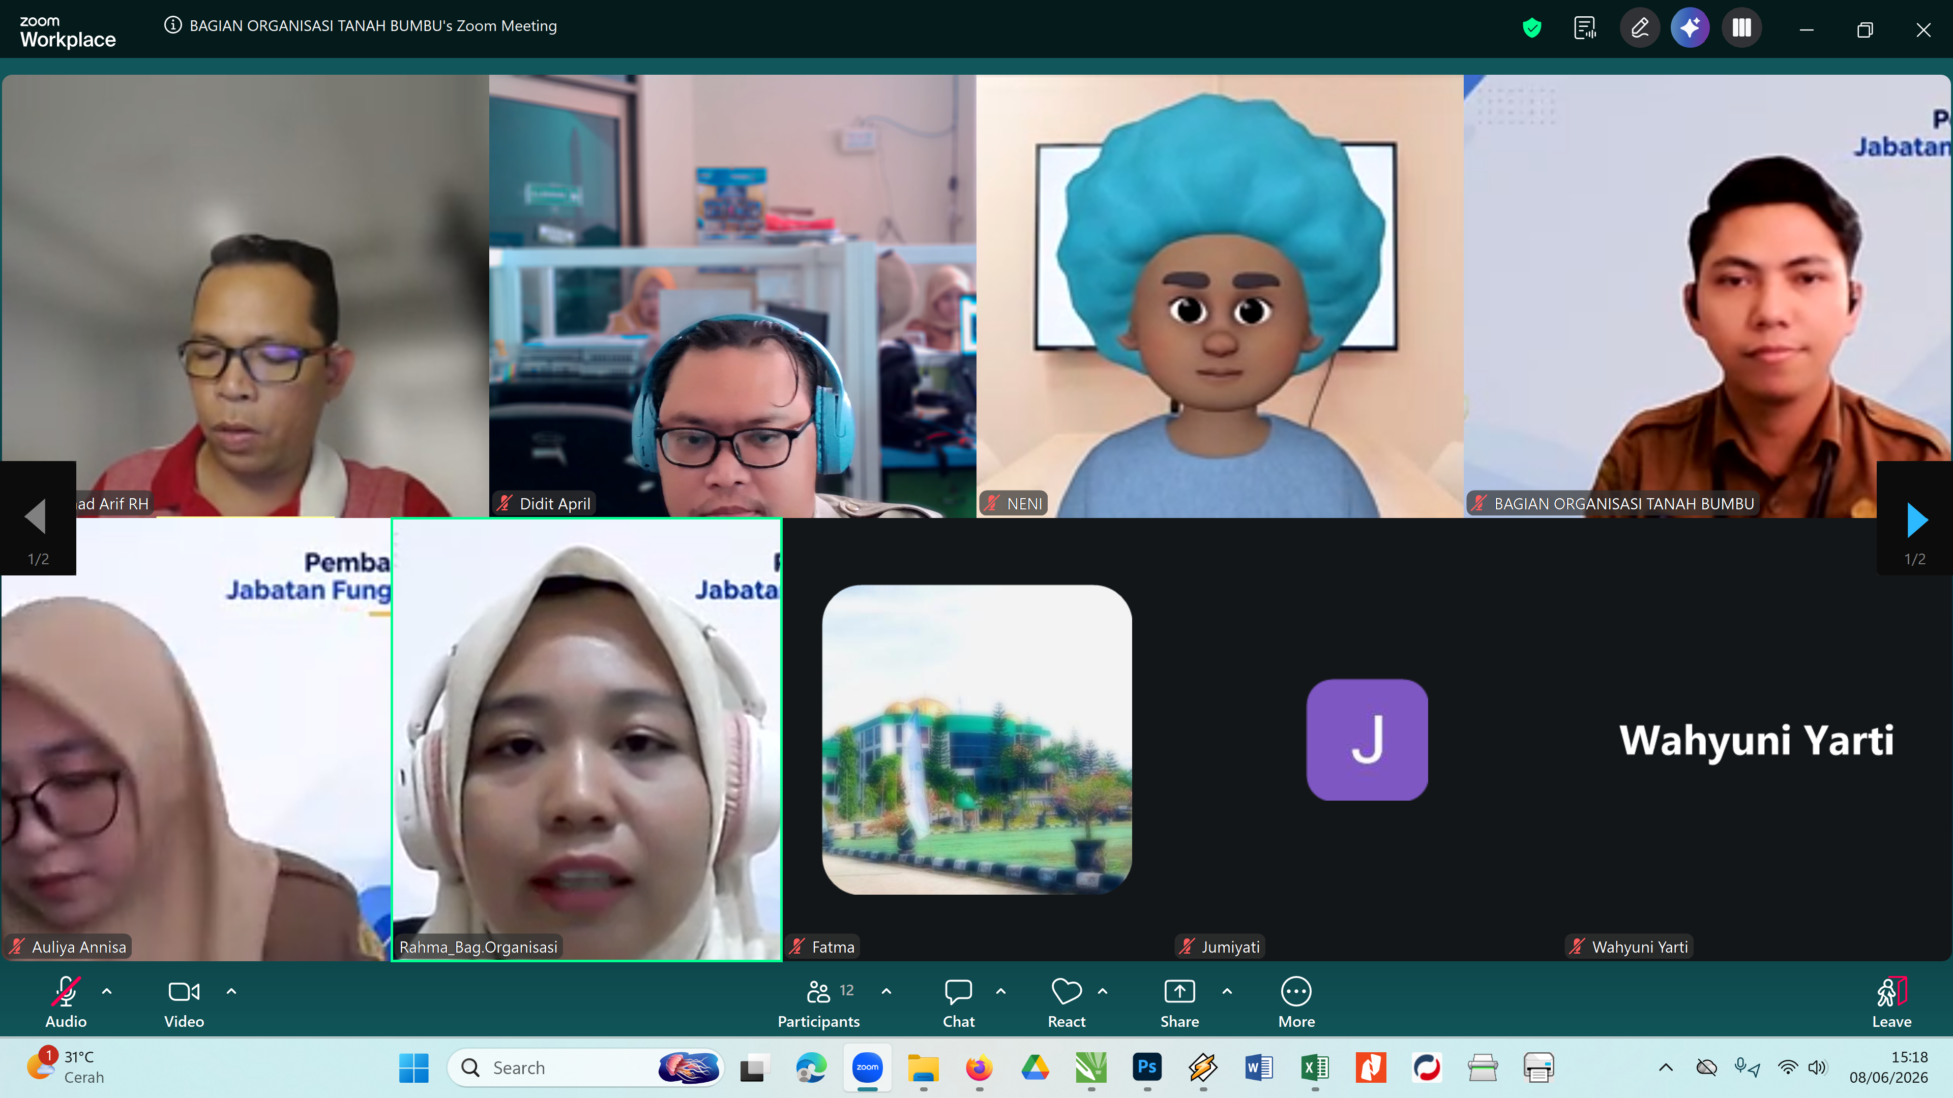Go to next gallery page arrow
This screenshot has width=1953, height=1098.
(1916, 520)
